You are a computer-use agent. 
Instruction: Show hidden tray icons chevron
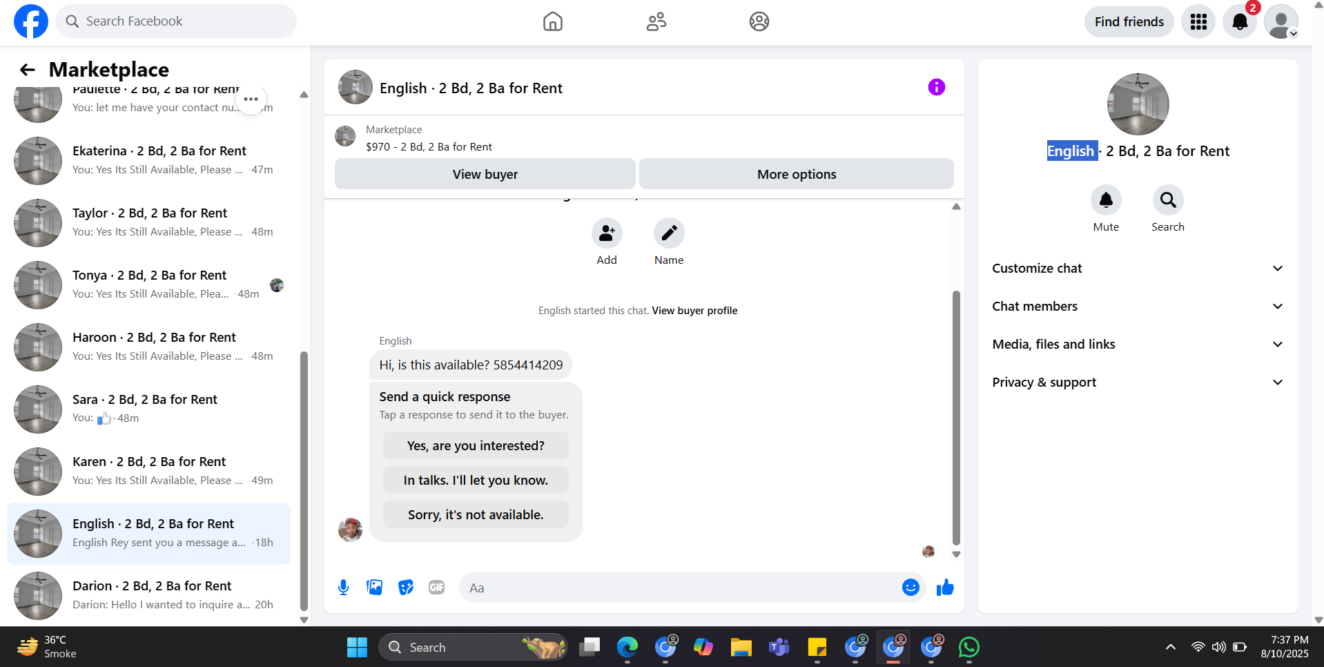[x=1171, y=648]
